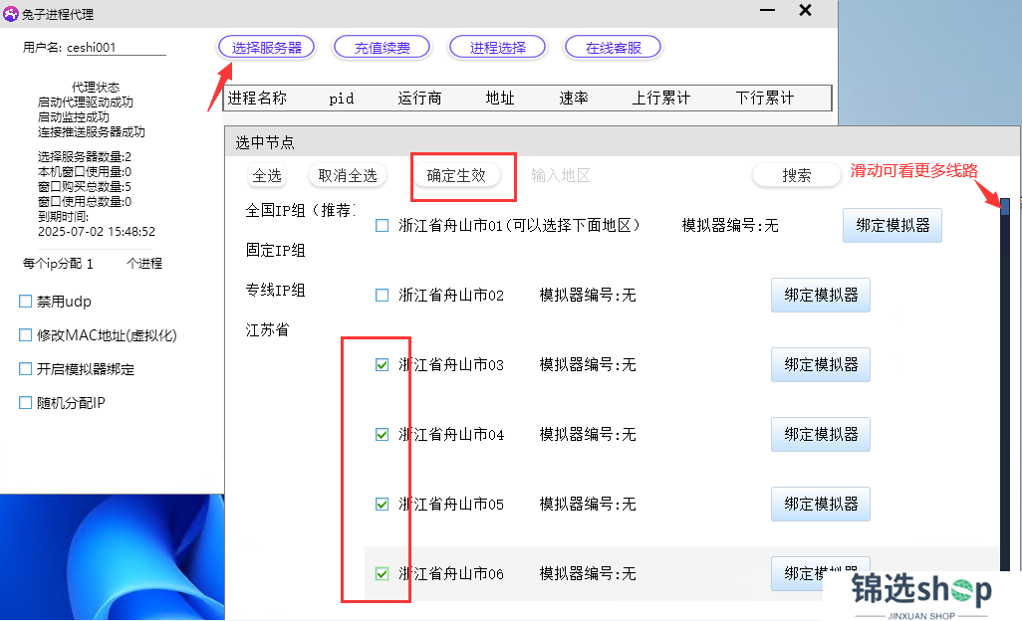1022x621 pixels.
Task: Enable the 禁用udp checkbox
Action: coord(26,302)
